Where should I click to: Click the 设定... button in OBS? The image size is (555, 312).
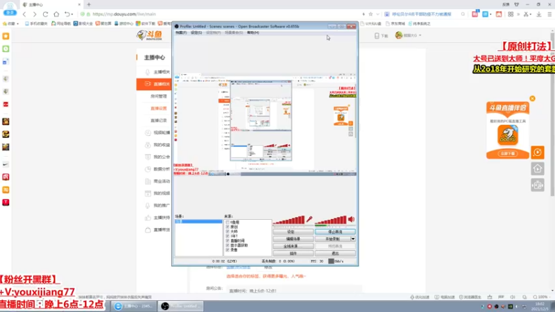pos(293,232)
